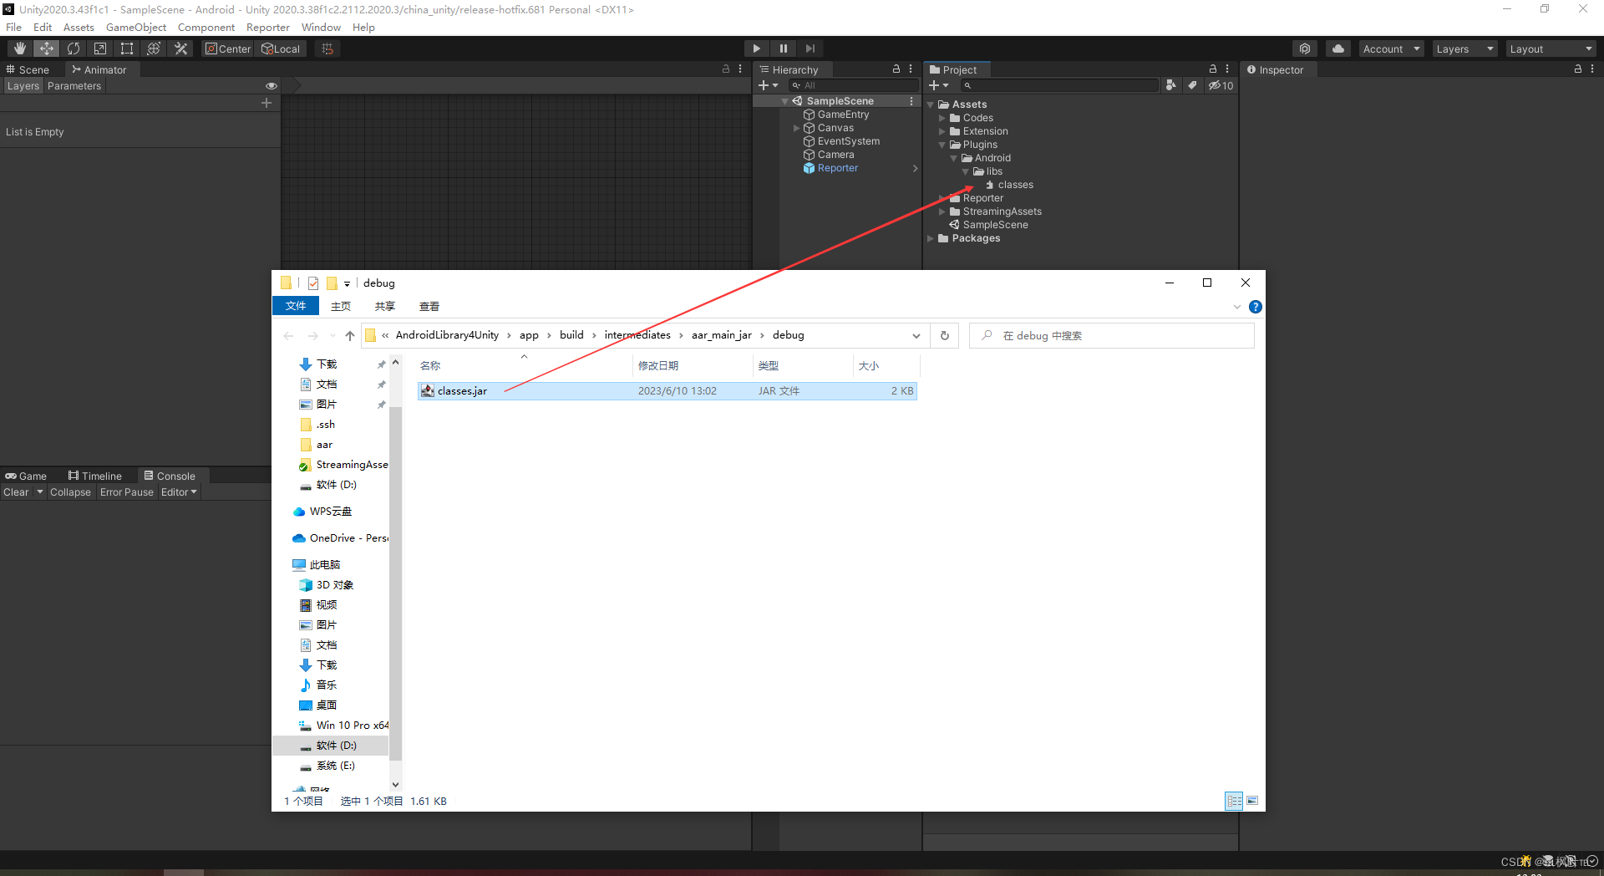Screen dimensions: 1604x876
Task: Click the debug search box in File Explorer
Action: pos(1111,335)
